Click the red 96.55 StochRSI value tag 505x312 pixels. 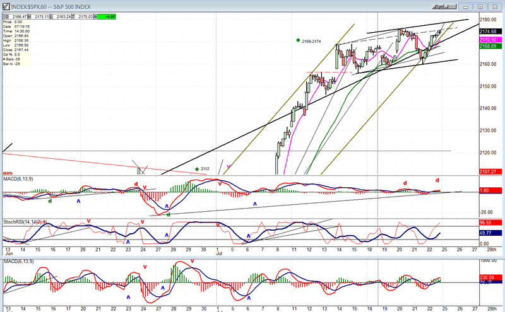tap(489, 223)
